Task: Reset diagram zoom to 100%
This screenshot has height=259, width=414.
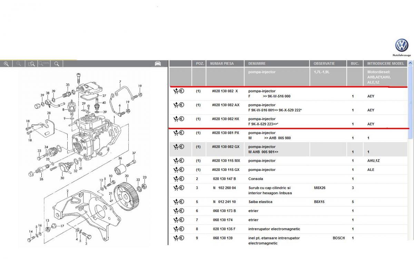Action: click(x=44, y=64)
